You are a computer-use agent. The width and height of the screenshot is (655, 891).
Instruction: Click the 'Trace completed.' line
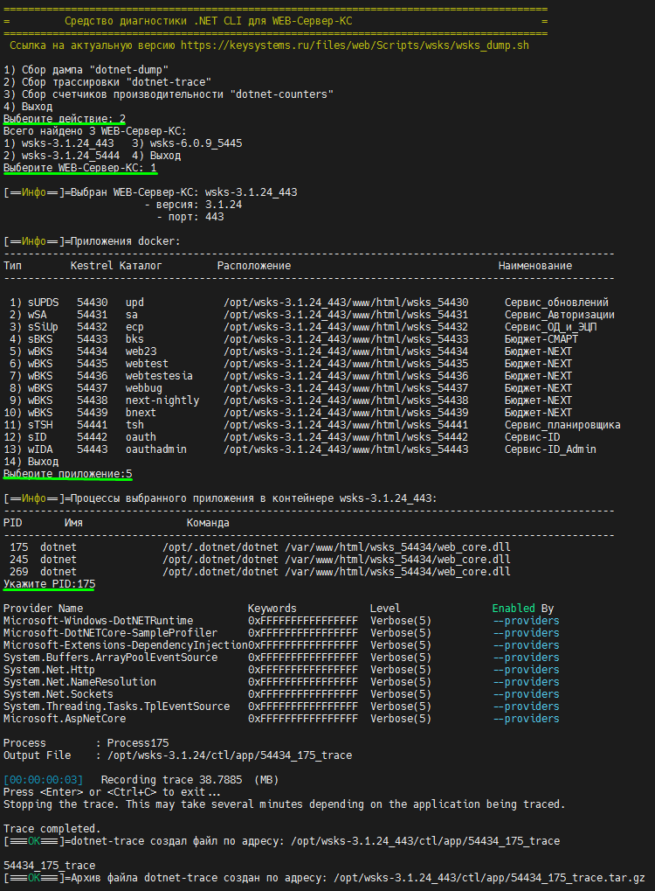click(x=52, y=829)
